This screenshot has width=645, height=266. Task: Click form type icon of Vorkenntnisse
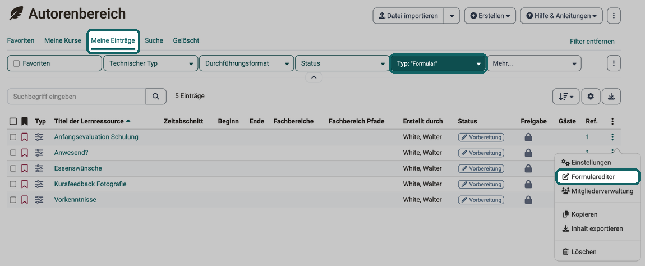(39, 200)
